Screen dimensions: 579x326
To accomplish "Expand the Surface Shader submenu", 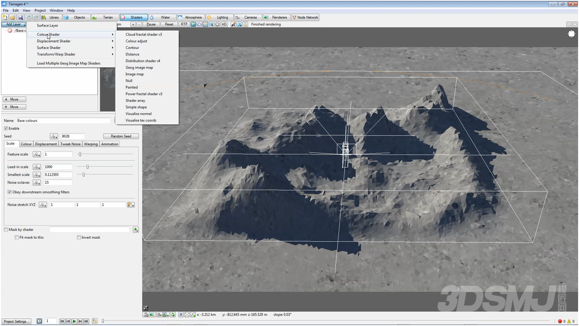I will click(71, 48).
